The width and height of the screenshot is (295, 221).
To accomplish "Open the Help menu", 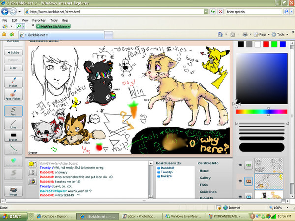I will (65, 20).
